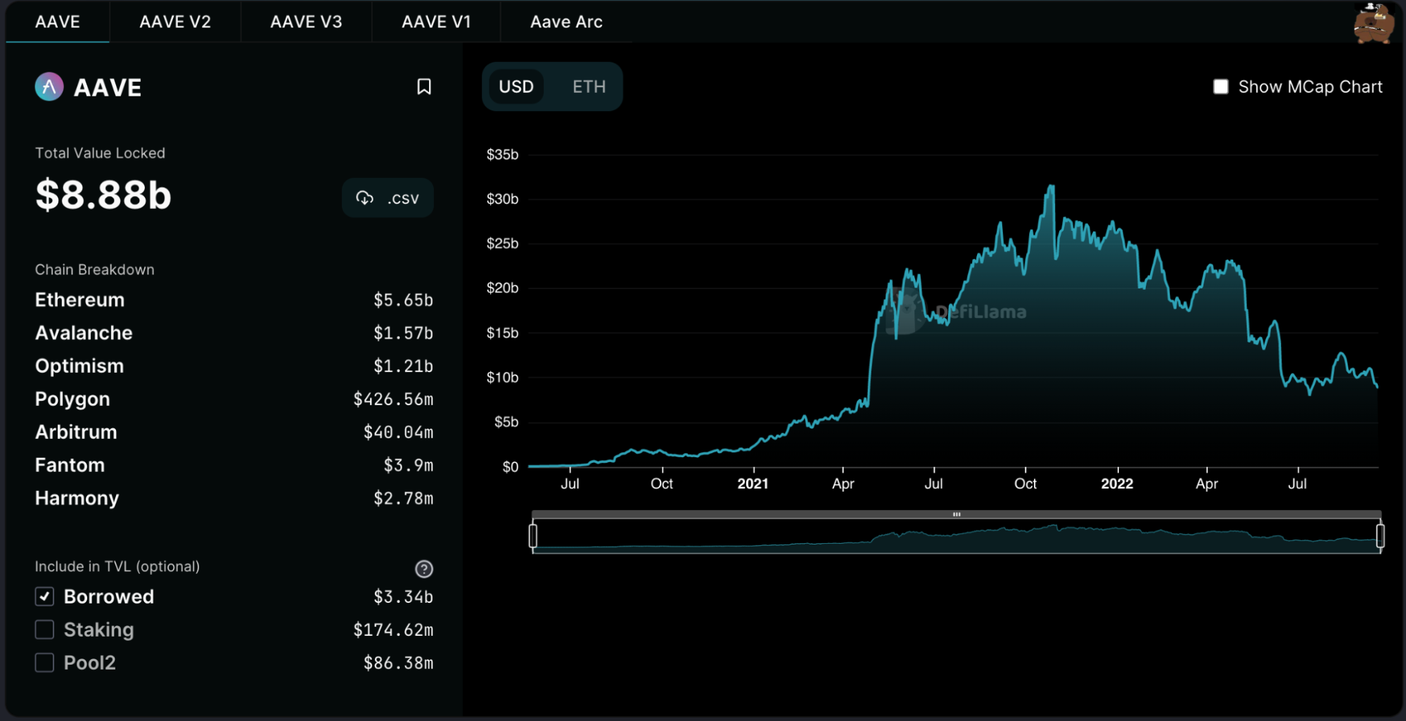Image resolution: width=1406 pixels, height=721 pixels.
Task: Click the range slider top drag bar
Action: tap(957, 514)
